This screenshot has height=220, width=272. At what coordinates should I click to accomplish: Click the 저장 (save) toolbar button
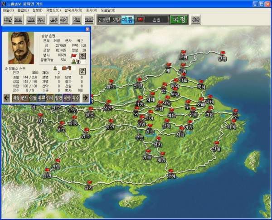(x=8, y=20)
